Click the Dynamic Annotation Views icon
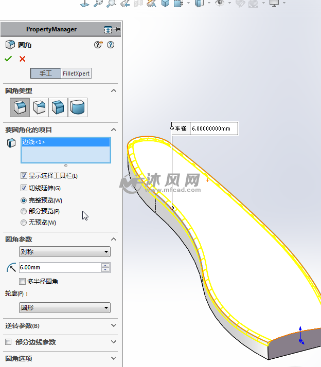 point(152,3)
